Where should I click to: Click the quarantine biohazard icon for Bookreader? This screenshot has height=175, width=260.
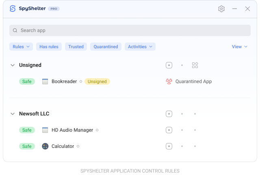[169, 81]
